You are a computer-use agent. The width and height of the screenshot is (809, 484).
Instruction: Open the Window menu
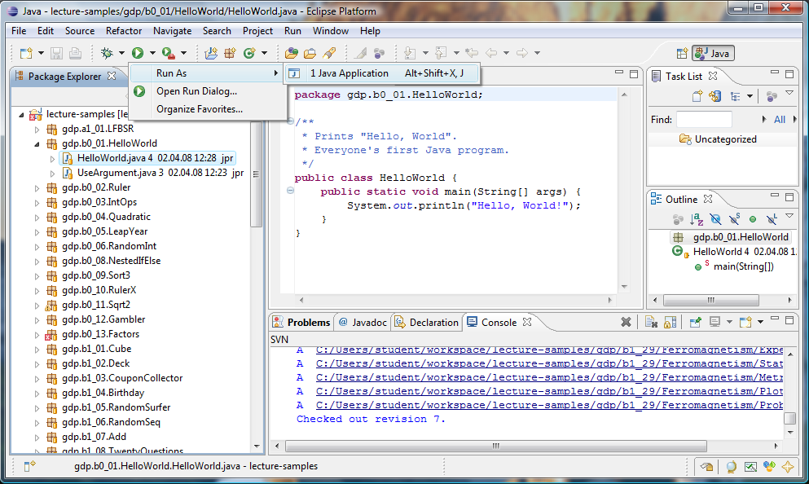click(x=331, y=31)
